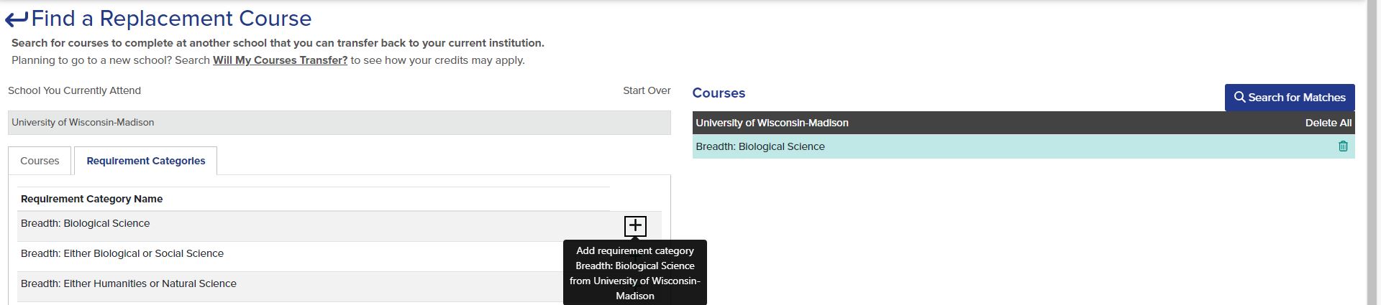Delete Breadth: Biological Science from Courses list
1381x305 pixels.
coord(1343,146)
